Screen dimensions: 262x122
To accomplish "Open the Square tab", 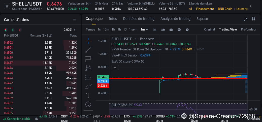I will (202, 19).
